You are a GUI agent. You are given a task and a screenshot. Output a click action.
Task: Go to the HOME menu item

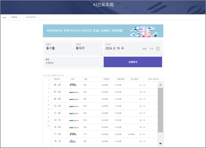point(4,18)
